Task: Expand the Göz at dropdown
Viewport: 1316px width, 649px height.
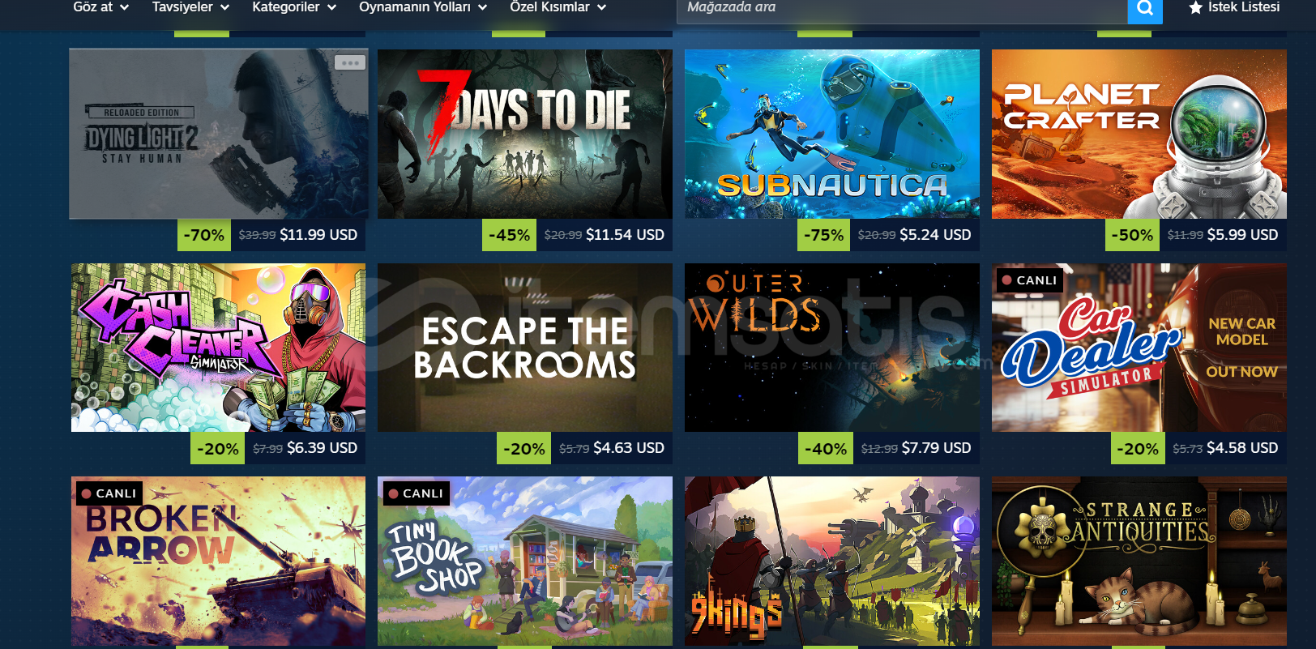Action: click(101, 7)
